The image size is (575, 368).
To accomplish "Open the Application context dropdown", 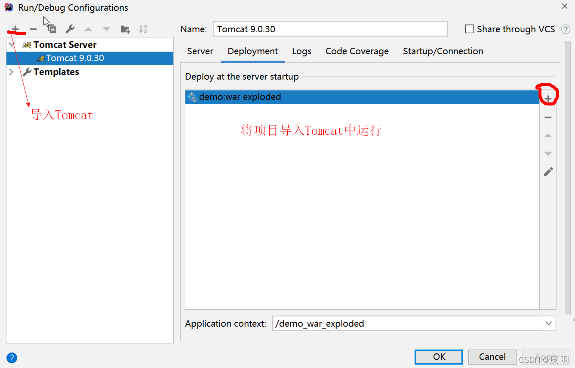I will [548, 323].
